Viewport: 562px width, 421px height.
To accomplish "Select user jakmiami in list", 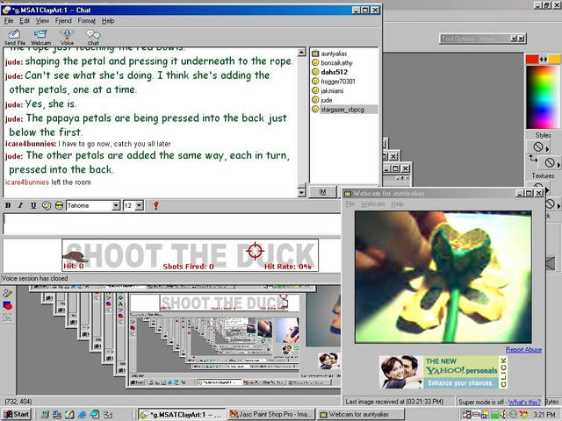I will pyautogui.click(x=332, y=91).
